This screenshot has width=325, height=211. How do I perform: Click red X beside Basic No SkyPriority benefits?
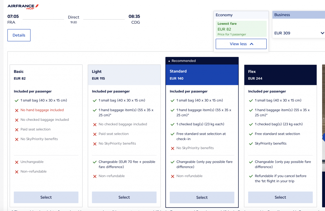[x=17, y=139]
